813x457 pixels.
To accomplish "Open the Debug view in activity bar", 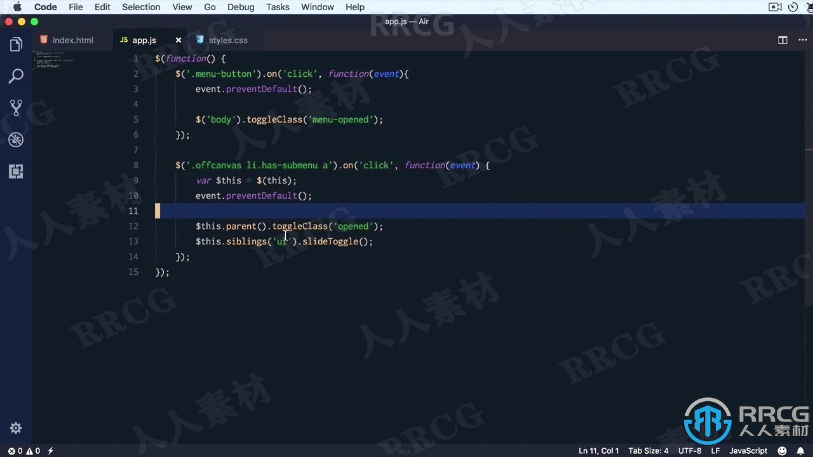I will click(x=16, y=140).
